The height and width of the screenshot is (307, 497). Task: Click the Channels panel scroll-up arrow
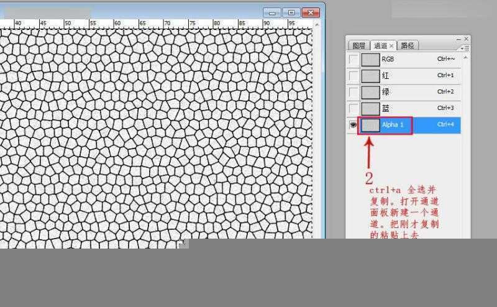pyautogui.click(x=465, y=58)
